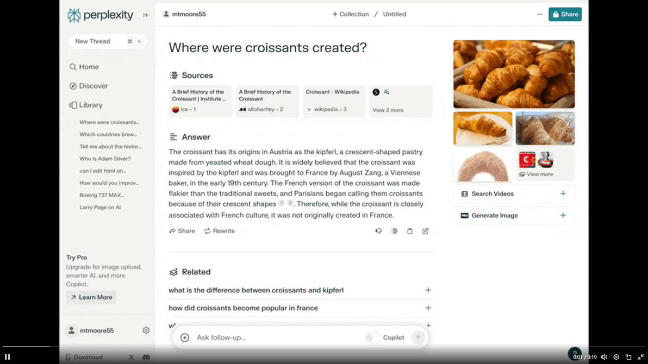The width and height of the screenshot is (648, 364).
Task: Collapse the sidebar with the arrow icon
Action: (146, 15)
